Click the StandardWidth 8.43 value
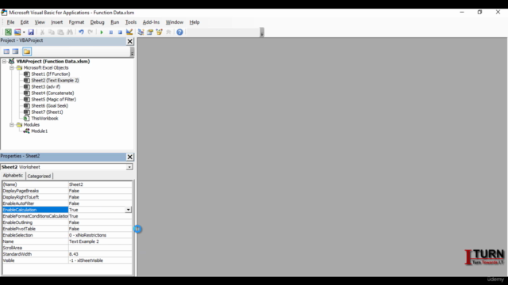 tap(100, 254)
